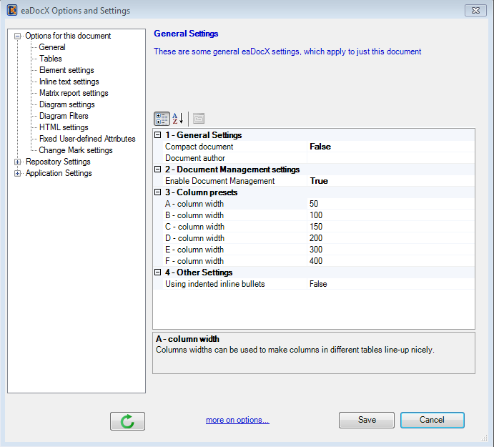Select the Compact document property label

point(199,147)
